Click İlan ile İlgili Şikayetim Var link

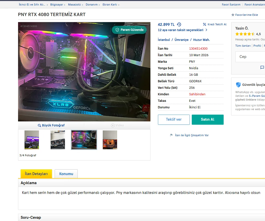[192, 135]
